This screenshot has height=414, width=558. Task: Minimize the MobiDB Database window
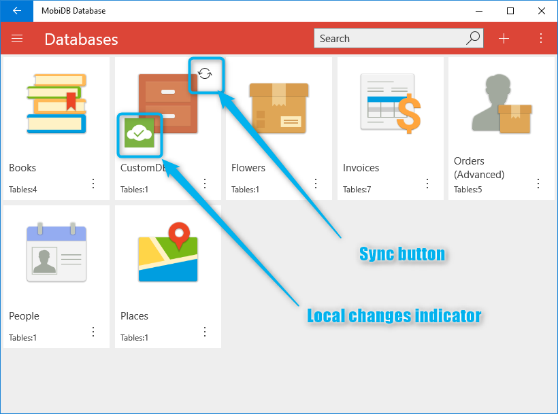click(x=479, y=11)
